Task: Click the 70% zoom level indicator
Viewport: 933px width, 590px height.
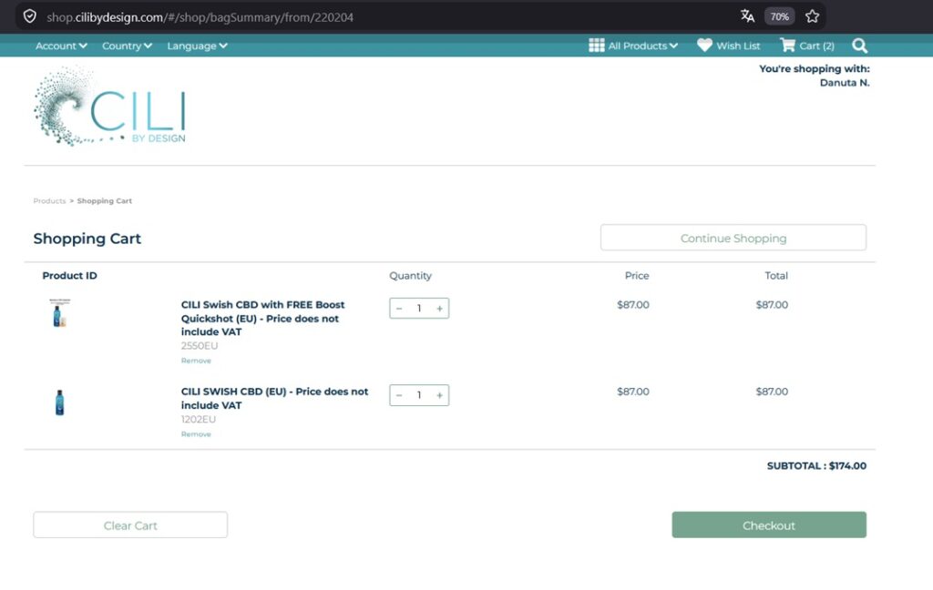Action: 780,16
